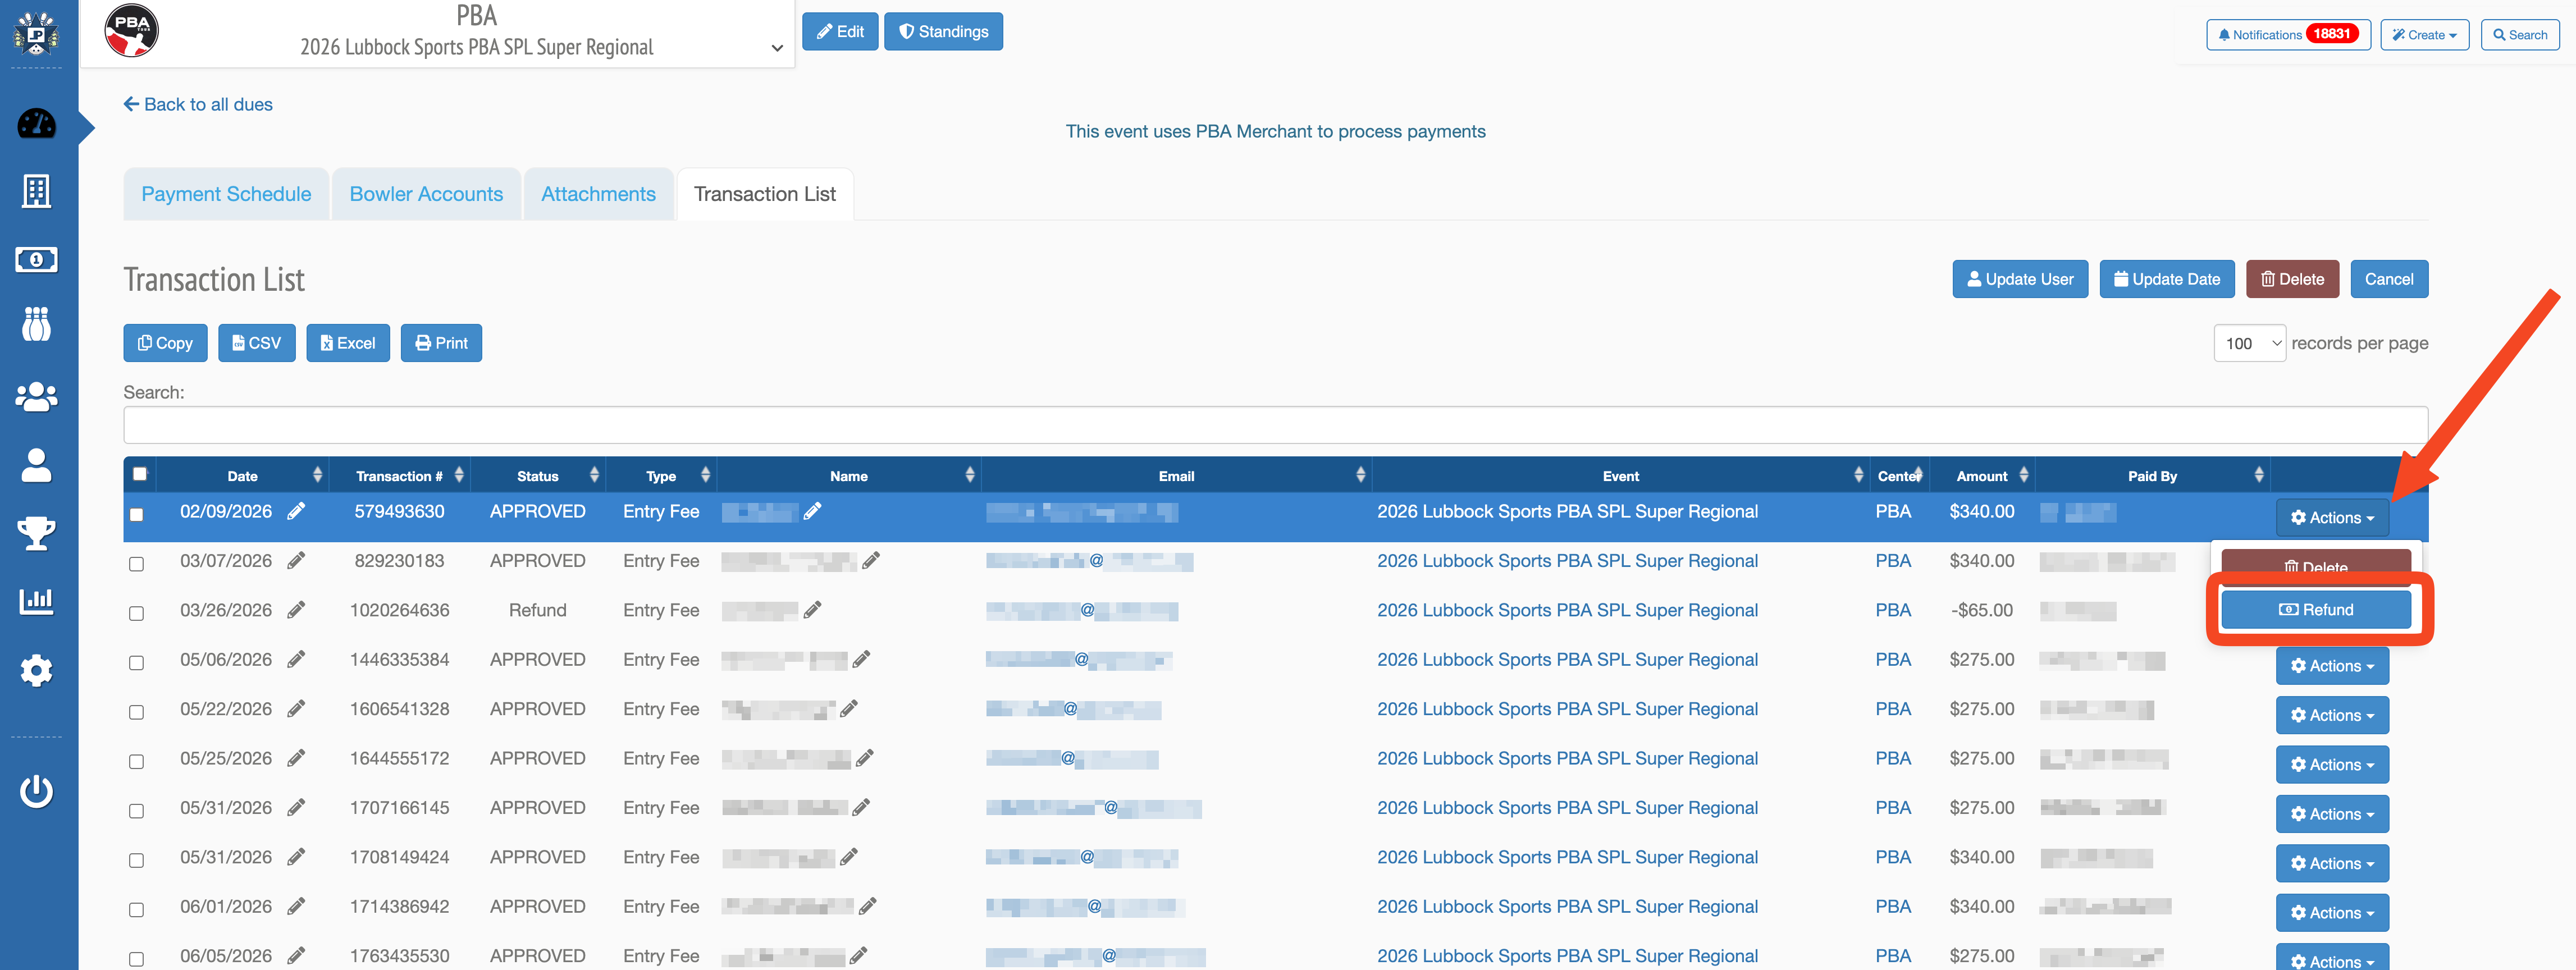Edit name pencil in transaction 1446335384 row
This screenshot has width=2576, height=970.
coord(861,660)
